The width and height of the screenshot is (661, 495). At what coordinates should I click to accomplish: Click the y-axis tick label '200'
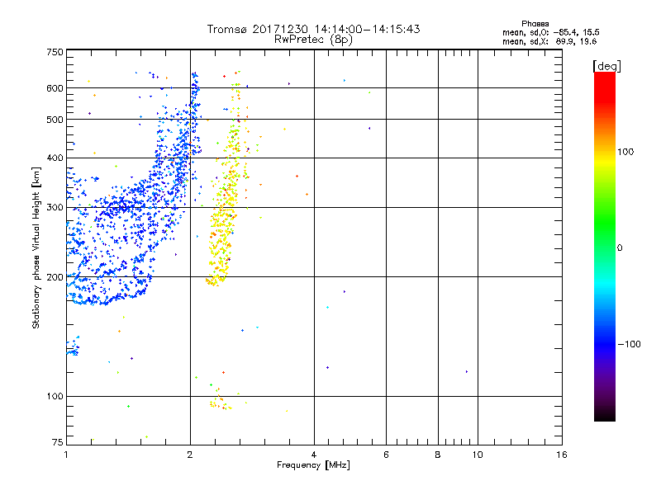click(55, 277)
